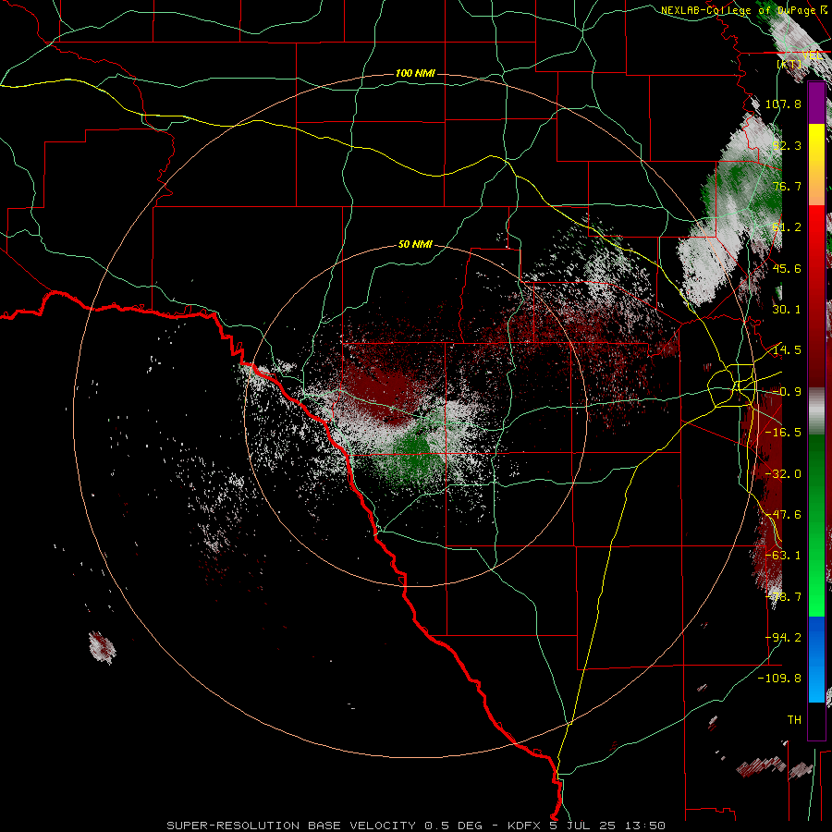Image resolution: width=832 pixels, height=832 pixels.
Task: Click the 14.5 velocity scale label
Action: tap(787, 350)
